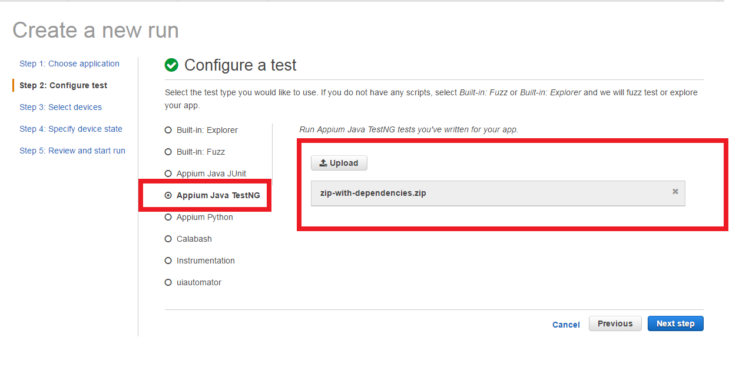Remove the zip-with-dependencies.zip file using the x icon
749x367 pixels.
pos(675,192)
